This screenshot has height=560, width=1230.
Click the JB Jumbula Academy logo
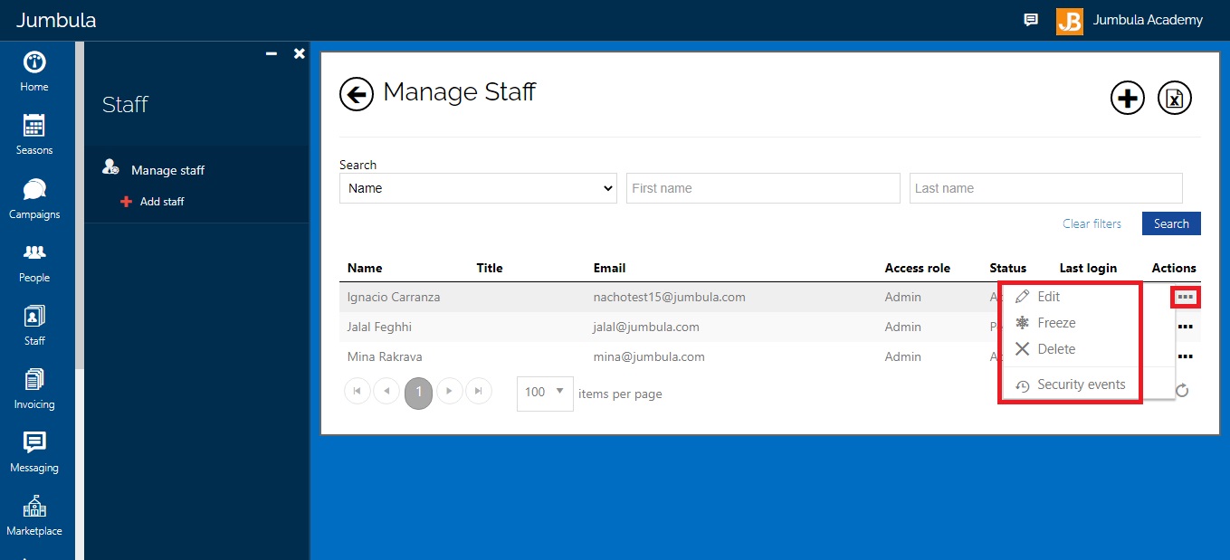click(x=1070, y=21)
